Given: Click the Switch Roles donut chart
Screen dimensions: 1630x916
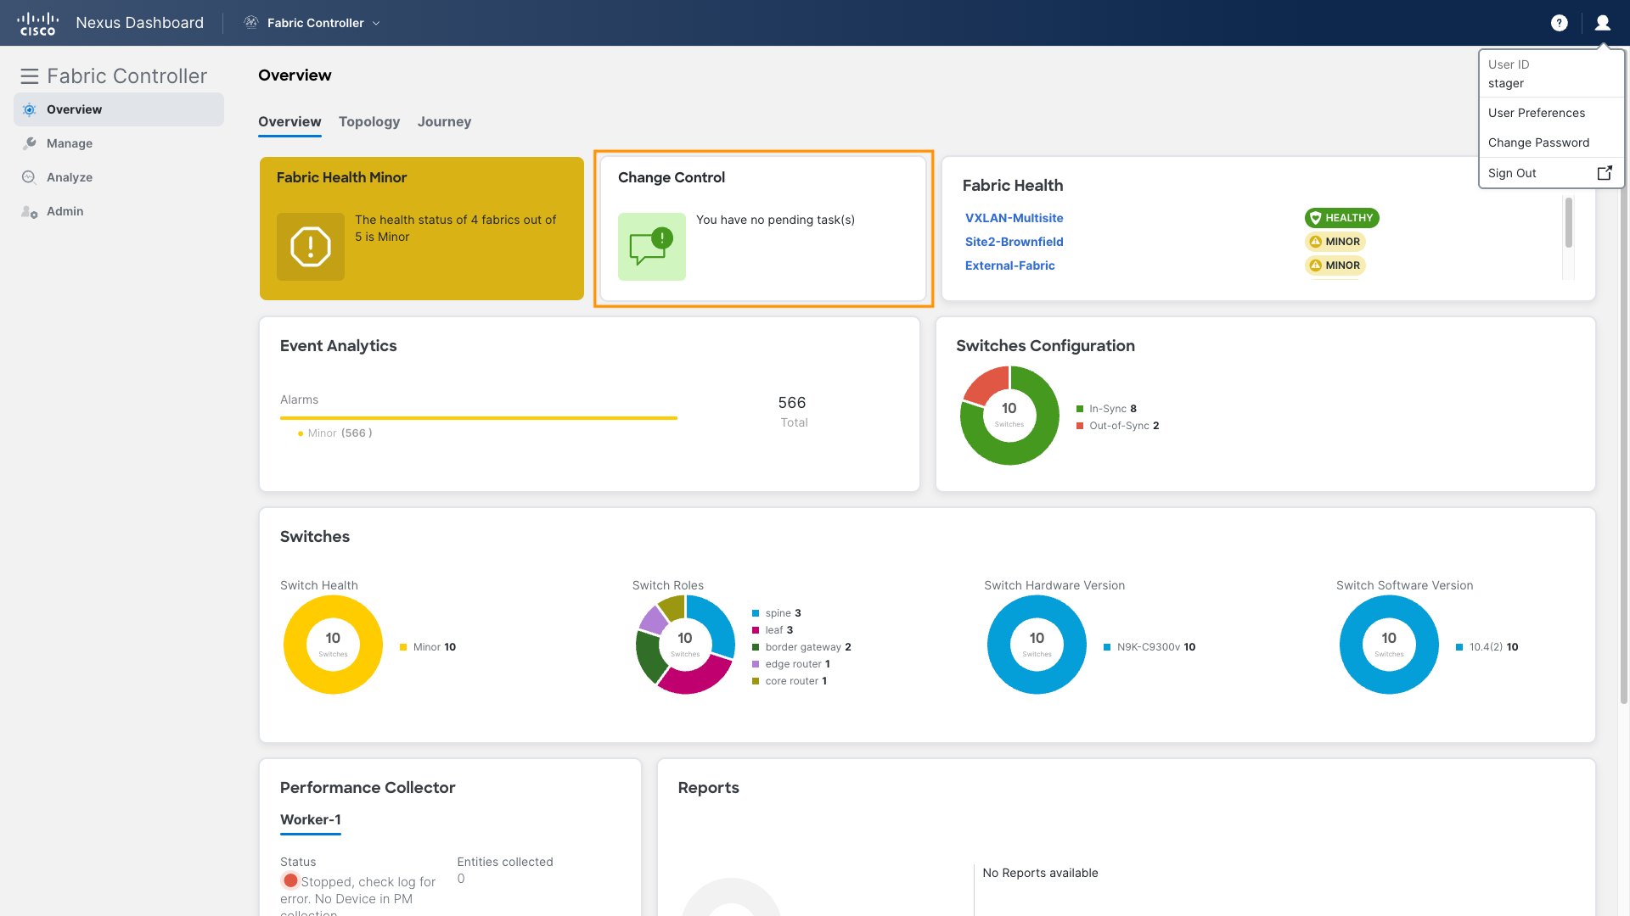Looking at the screenshot, I should pyautogui.click(x=685, y=645).
